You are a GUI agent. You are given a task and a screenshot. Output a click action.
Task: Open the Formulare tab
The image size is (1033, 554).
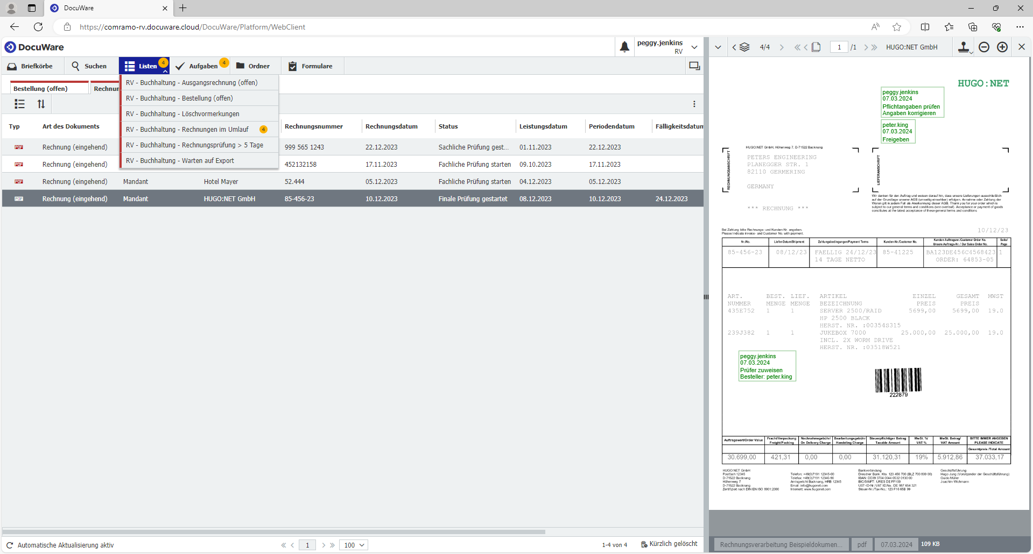point(311,66)
